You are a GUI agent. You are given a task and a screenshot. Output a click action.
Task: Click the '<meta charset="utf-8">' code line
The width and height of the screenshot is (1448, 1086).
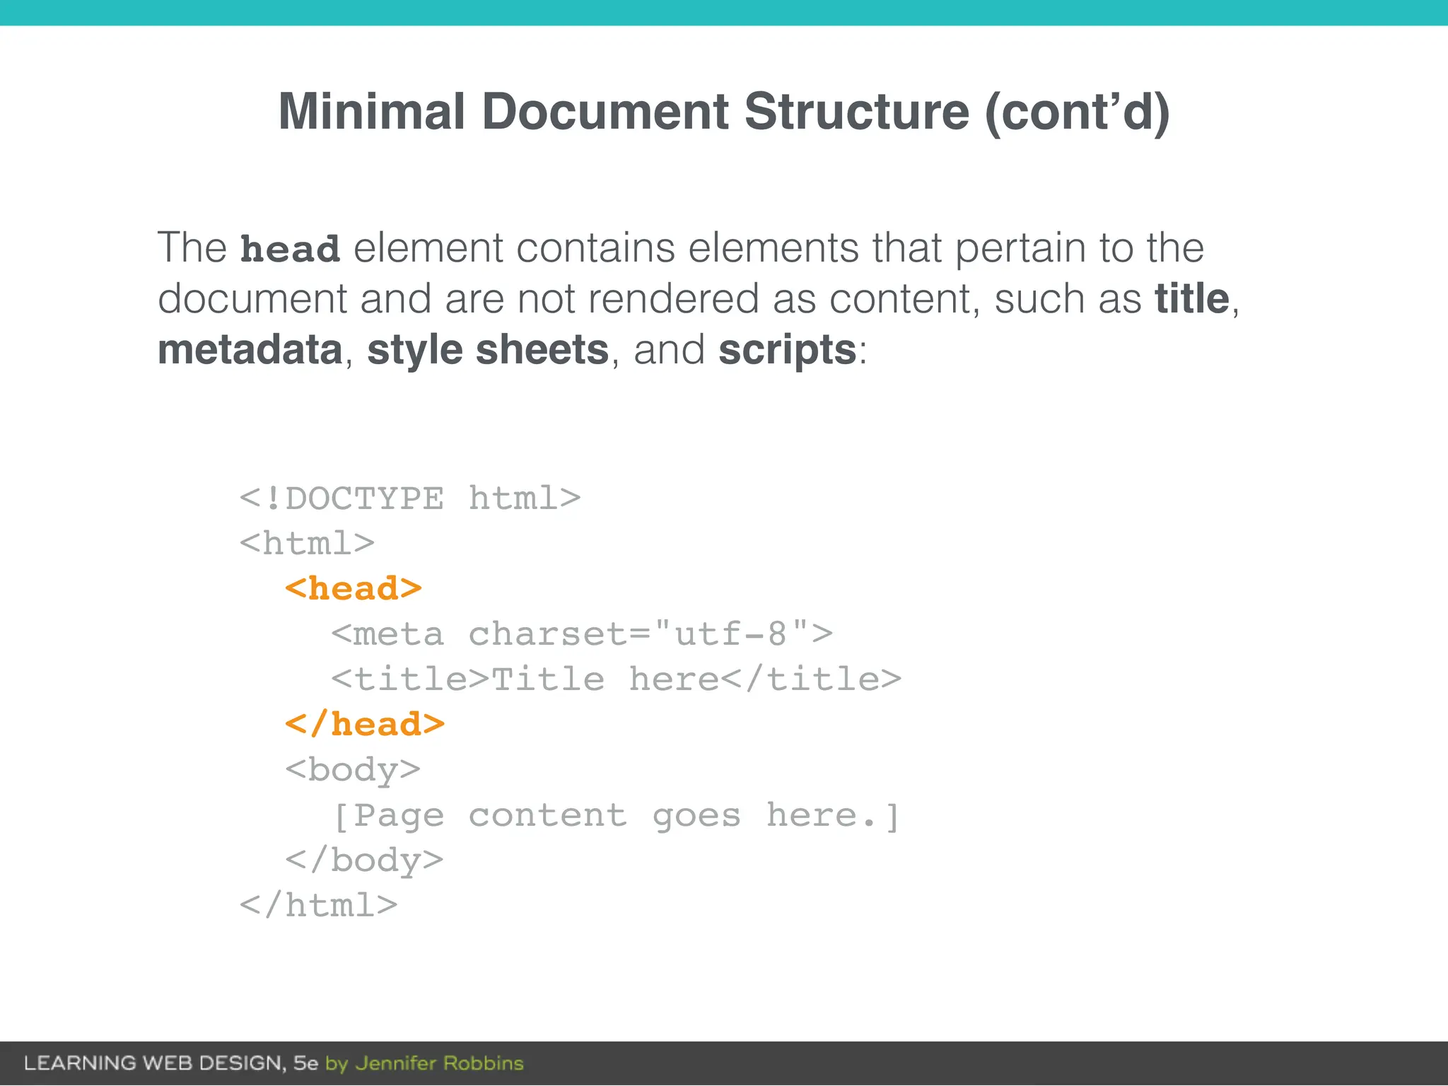[x=582, y=633]
